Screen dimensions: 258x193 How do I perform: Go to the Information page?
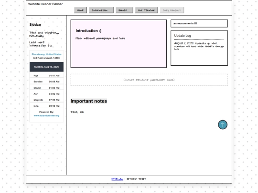pyautogui.click(x=101, y=10)
